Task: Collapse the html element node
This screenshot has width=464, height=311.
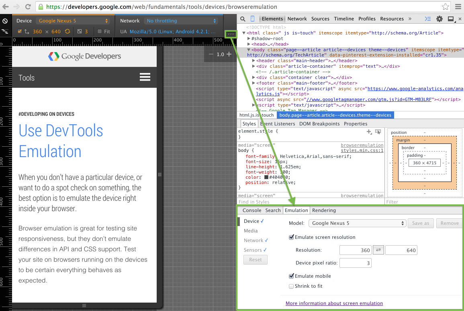Action: click(x=244, y=33)
